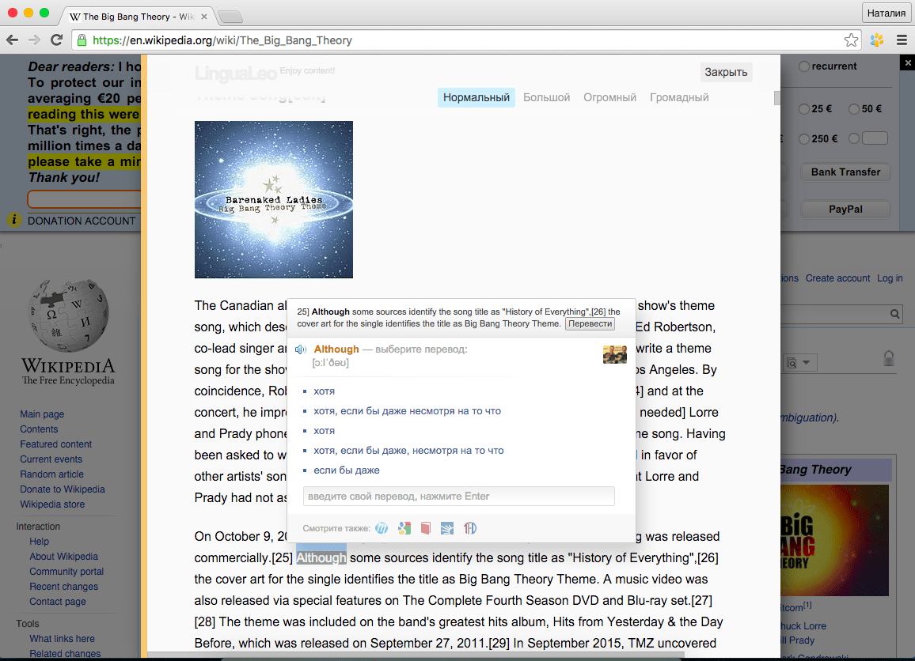Click the Log in link
This screenshot has width=915, height=661.
(x=890, y=278)
